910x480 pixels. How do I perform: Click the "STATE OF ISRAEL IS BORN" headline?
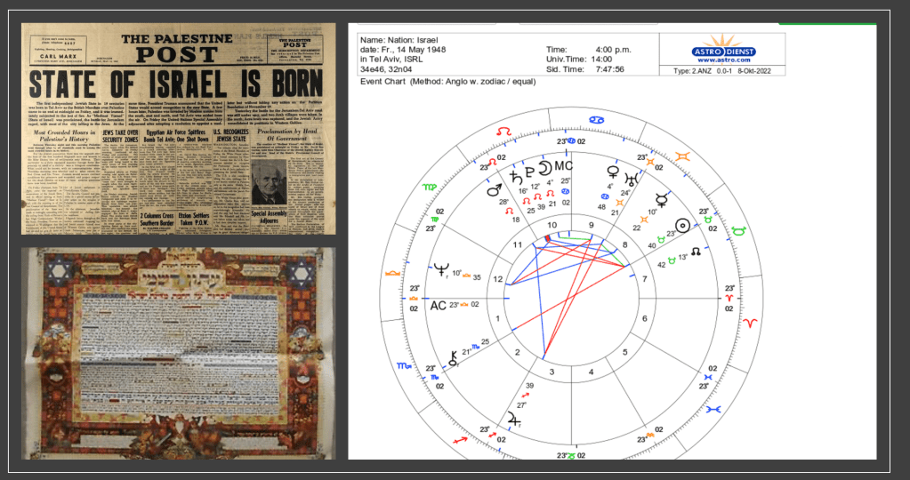(178, 85)
